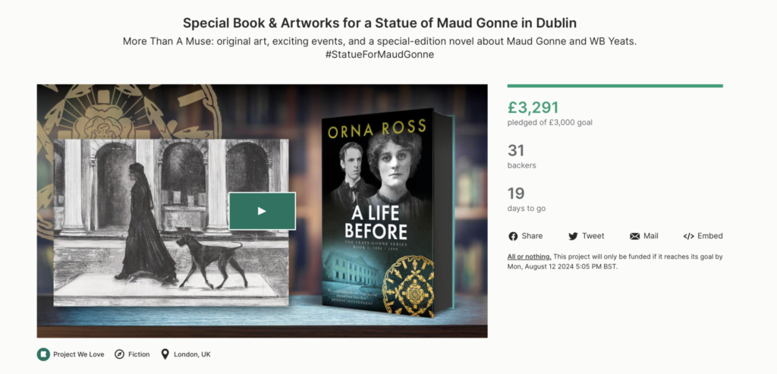
Task: Open the London, UK location link
Action: (192, 354)
